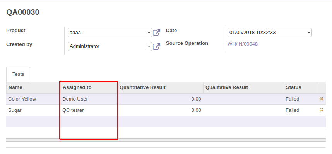
Task: Switch to the Tests tab
Action: 18,74
